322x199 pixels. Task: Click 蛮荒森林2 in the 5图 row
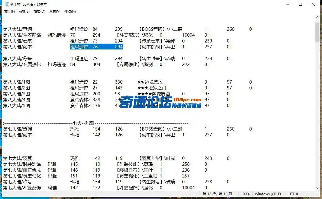[x=80, y=105]
